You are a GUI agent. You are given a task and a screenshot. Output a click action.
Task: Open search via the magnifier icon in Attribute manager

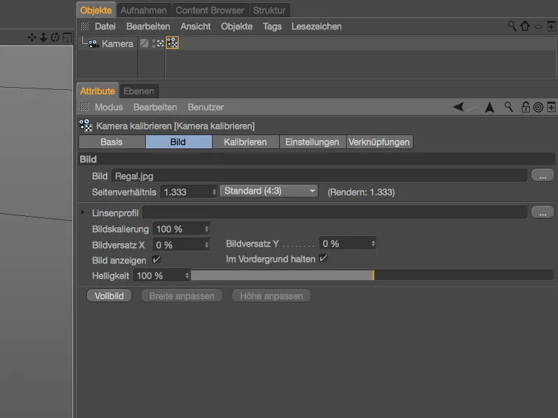[508, 107]
